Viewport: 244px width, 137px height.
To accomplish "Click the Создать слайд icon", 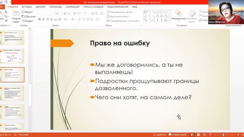I will pos(16,14).
